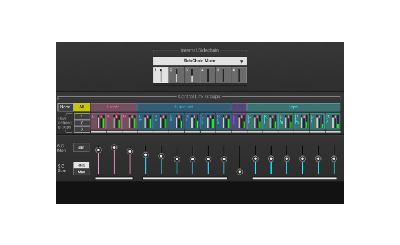Image resolution: width=400 pixels, height=245 pixels.
Task: Toggle S.C Mon Off button
Action: coord(81,147)
